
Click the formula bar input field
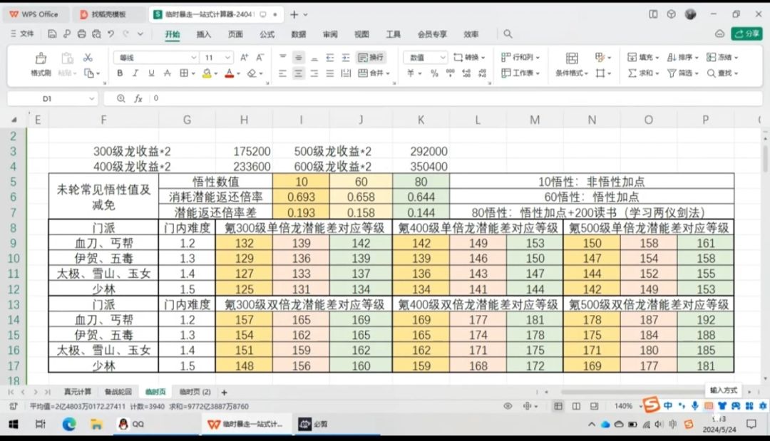coord(457,98)
